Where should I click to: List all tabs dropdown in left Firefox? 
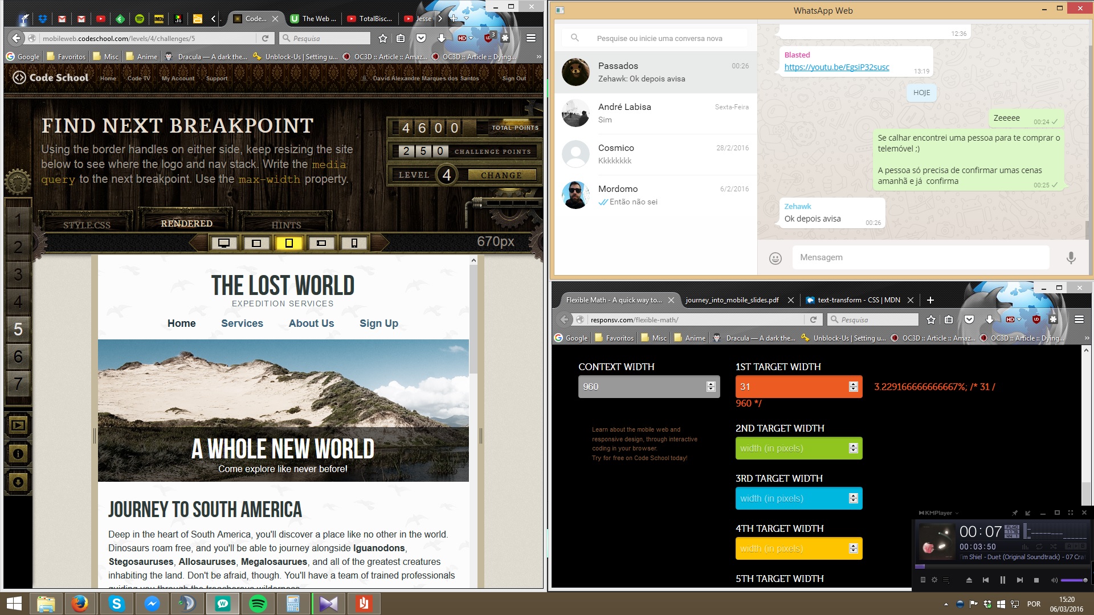[x=466, y=19]
